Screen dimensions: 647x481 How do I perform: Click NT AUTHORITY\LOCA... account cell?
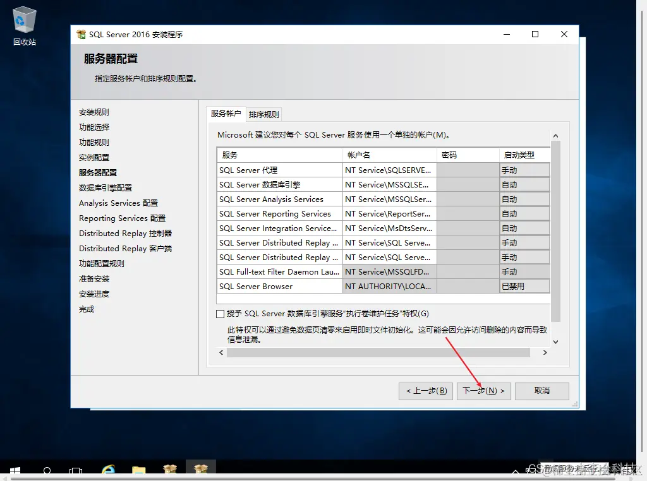point(389,286)
